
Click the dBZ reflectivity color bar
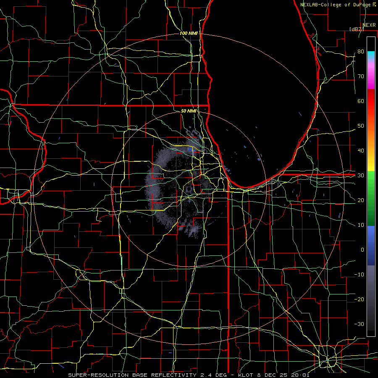(371, 186)
